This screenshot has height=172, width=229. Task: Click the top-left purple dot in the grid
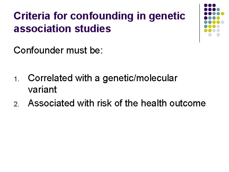coord(206,5)
